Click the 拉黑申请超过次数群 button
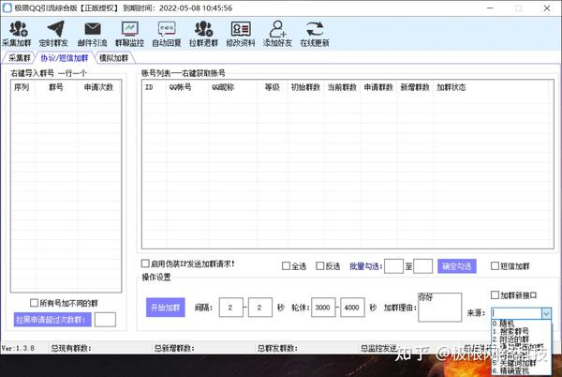 point(52,319)
